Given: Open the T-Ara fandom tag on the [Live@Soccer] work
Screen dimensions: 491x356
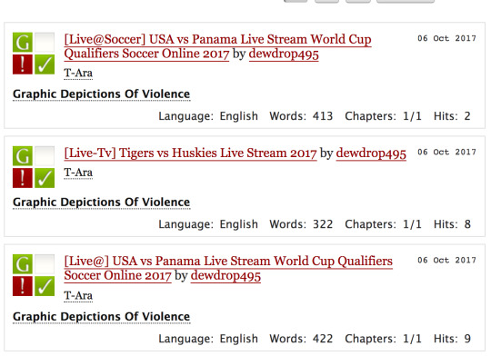Looking at the screenshot, I should tap(78, 74).
